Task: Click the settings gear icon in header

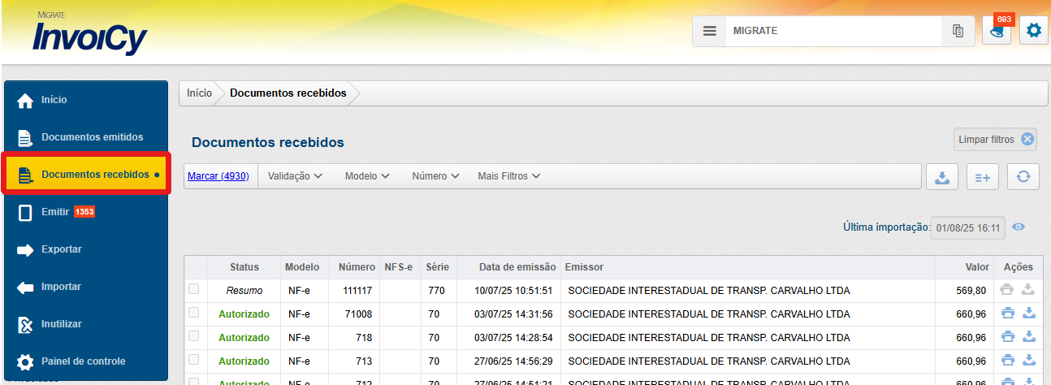Action: [x=1033, y=31]
